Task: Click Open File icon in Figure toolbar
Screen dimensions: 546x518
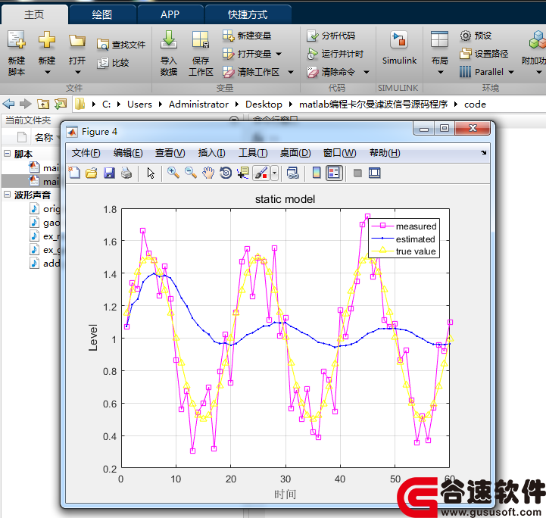Action: point(92,173)
